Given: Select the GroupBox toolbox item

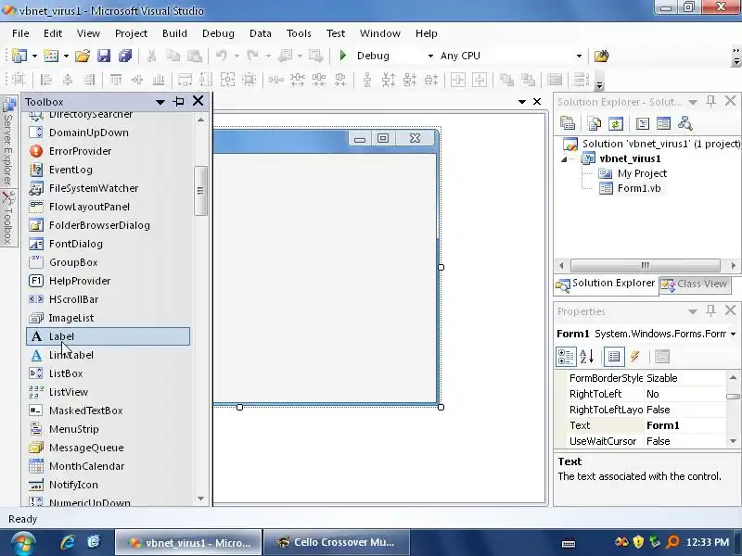Looking at the screenshot, I should point(108,262).
